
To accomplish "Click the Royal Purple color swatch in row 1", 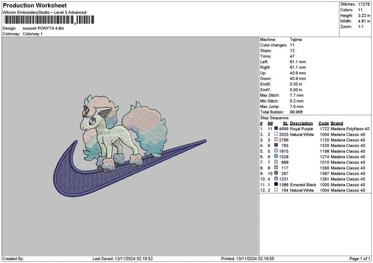I will [276, 128].
